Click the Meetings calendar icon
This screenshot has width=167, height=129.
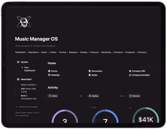click(x=49, y=75)
